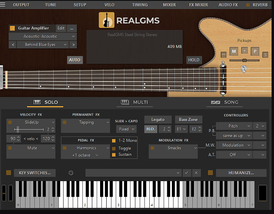Screen dimensions: 274x214
Task: Click the capo handle at the nut
Action: 1,77
